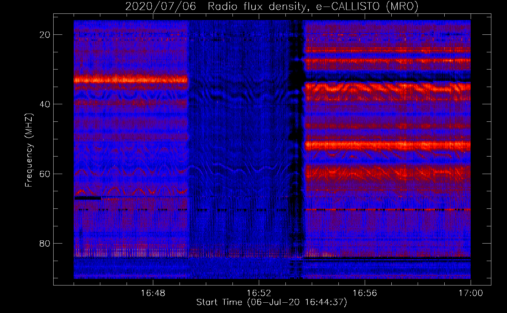Click the 80 MHz frequency tick label
This screenshot has height=313, width=507.
point(45,244)
